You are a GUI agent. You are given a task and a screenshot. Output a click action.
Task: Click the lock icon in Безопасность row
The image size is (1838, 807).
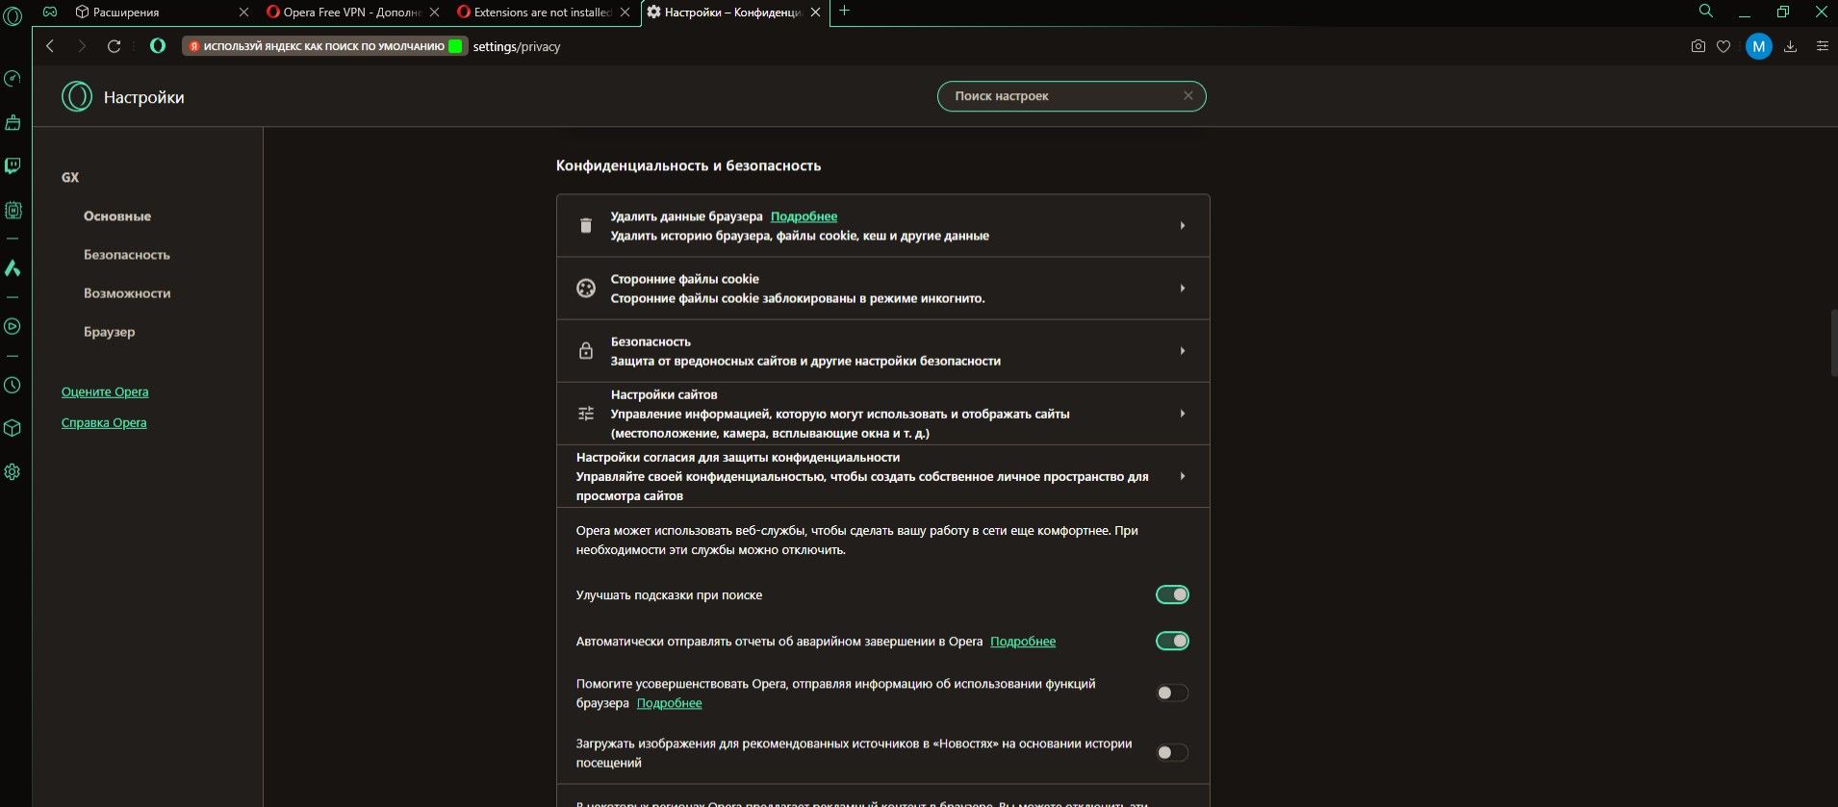[585, 350]
